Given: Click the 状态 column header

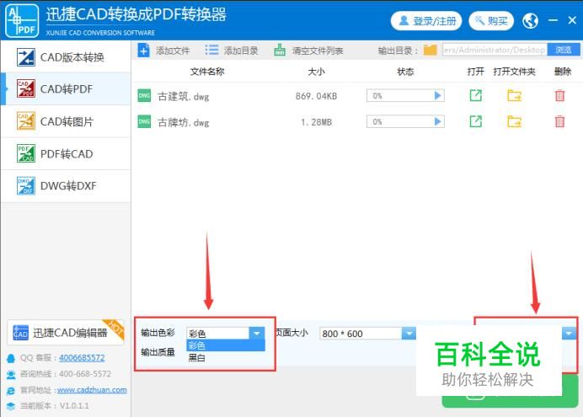Looking at the screenshot, I should [405, 72].
